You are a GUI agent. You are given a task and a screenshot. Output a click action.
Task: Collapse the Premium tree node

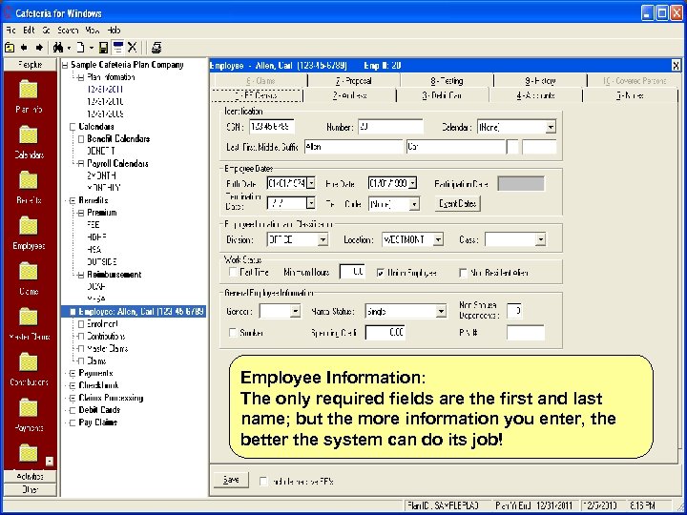click(x=80, y=214)
